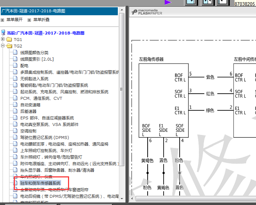This screenshot has height=205, width=256.
Task: Click the tree panel vertical scrollbar thumb
Action: [121, 89]
